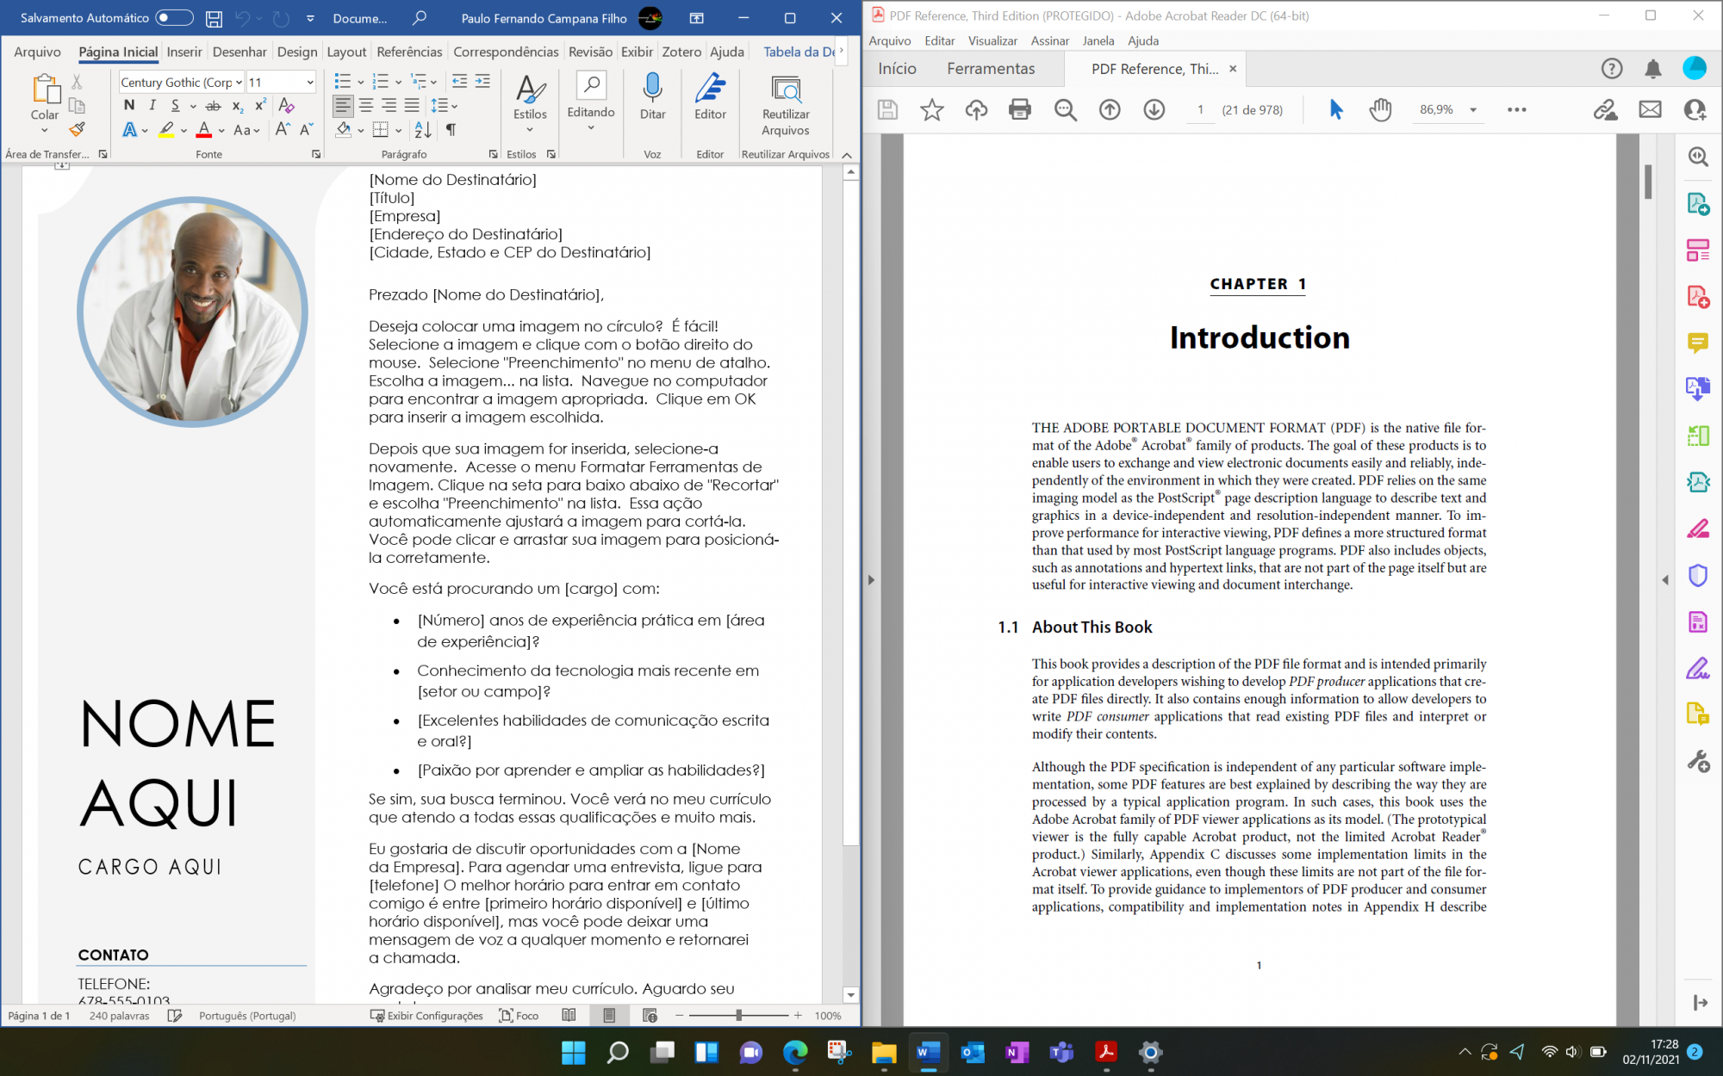Toggle italic formatting in Word
1723x1076 pixels.
click(152, 105)
